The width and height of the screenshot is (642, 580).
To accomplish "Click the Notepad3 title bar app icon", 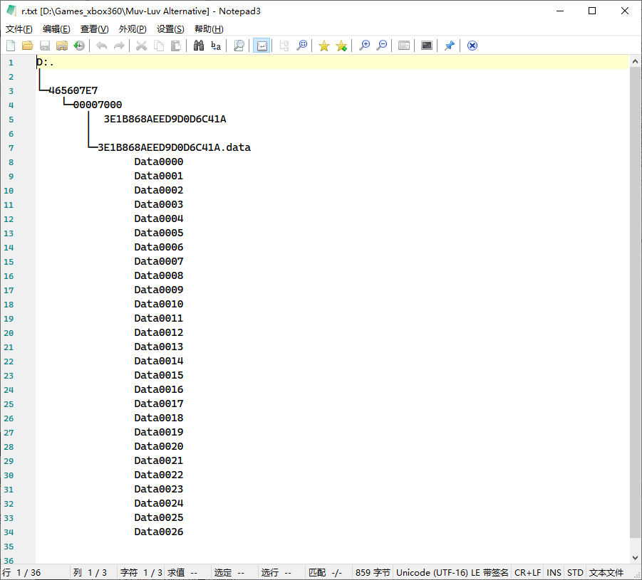I will 11,11.
